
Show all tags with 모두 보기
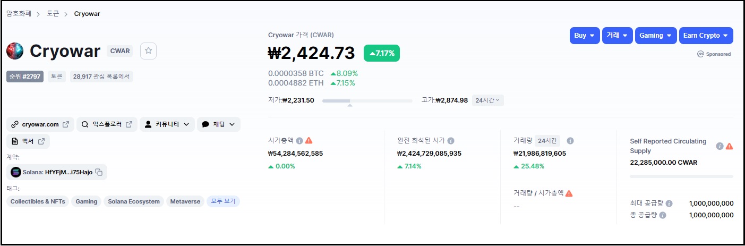[223, 201]
